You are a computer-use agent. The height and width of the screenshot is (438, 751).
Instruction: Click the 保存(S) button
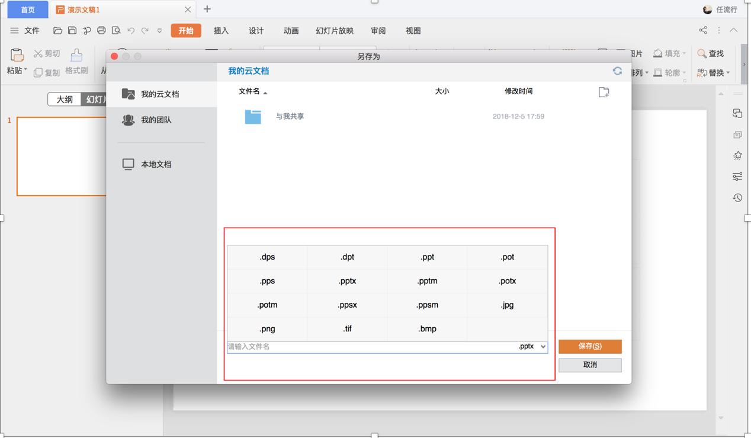590,346
